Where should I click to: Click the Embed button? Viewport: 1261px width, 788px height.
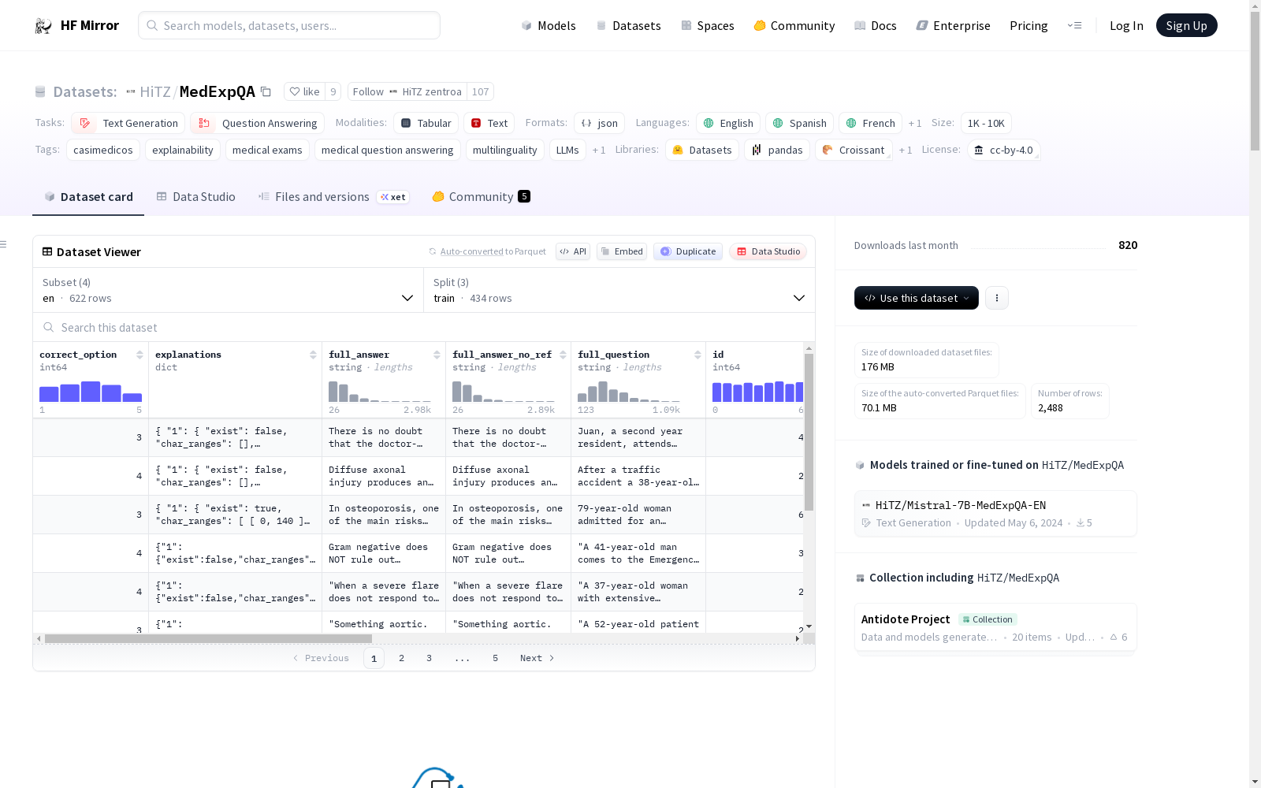pyautogui.click(x=622, y=252)
